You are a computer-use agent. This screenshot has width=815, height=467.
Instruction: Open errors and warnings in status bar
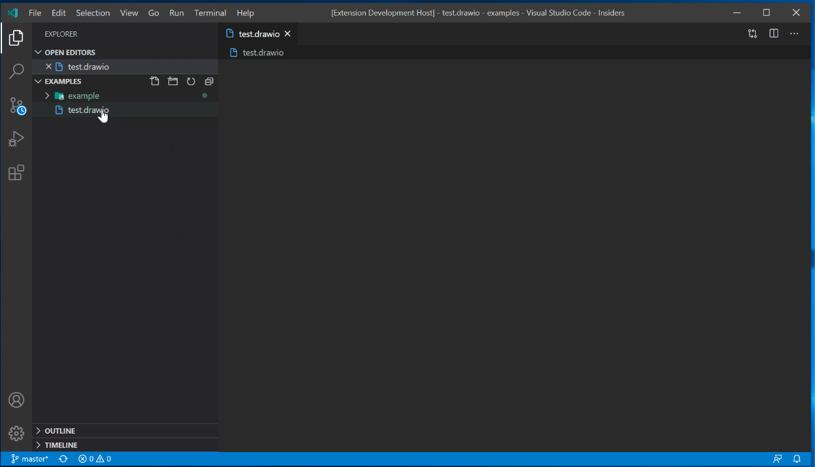95,458
